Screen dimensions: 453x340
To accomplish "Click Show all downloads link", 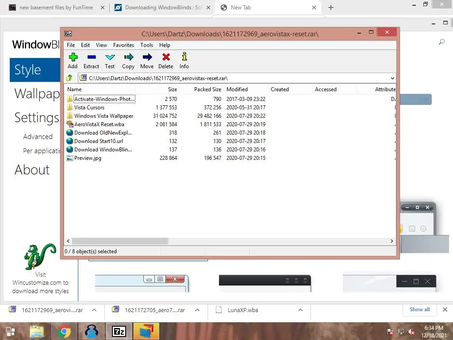I will pos(419,309).
